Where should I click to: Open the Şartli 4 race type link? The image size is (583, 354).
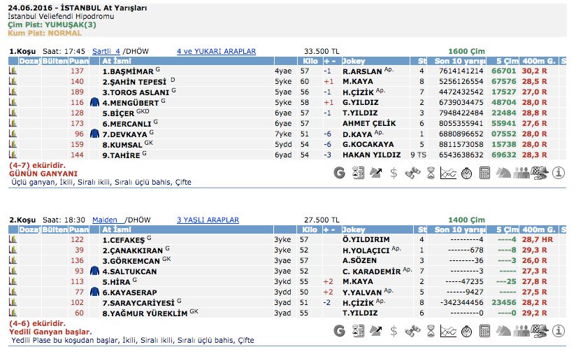pos(106,51)
